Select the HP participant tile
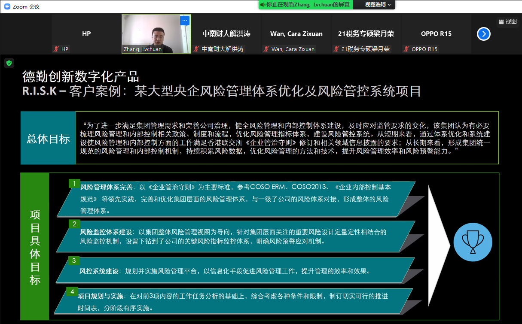 point(86,34)
